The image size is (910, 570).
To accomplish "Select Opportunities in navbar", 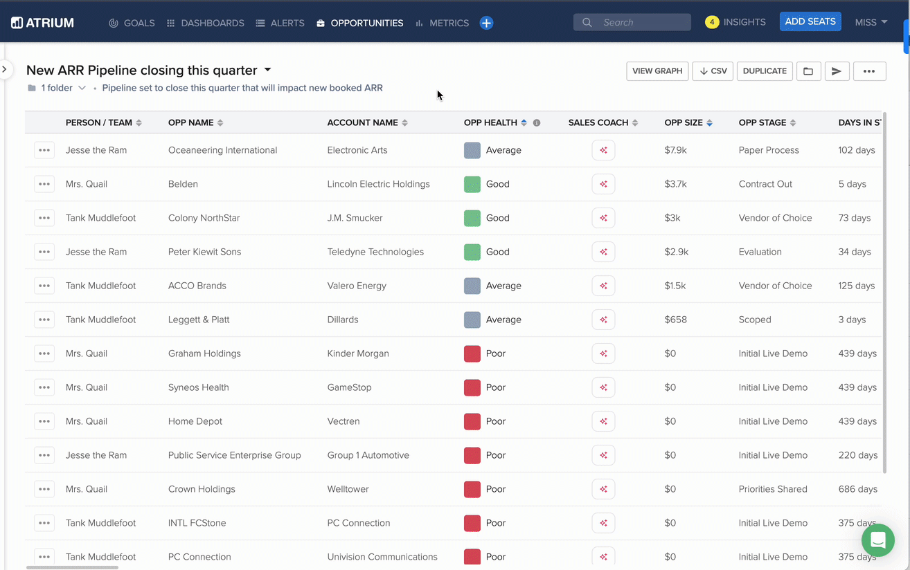I will [359, 23].
